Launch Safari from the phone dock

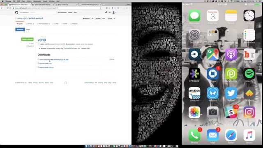pyautogui.click(x=231, y=135)
